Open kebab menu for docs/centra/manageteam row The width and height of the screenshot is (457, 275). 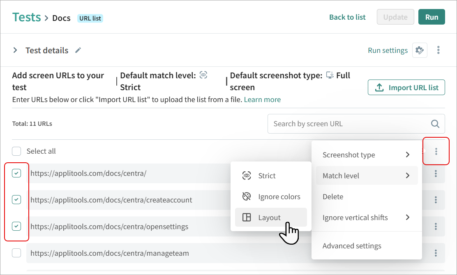click(436, 253)
